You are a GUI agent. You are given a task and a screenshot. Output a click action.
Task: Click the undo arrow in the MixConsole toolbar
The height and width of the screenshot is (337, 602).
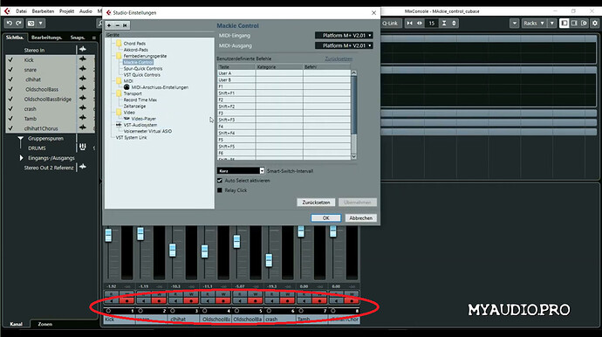[x=10, y=24]
